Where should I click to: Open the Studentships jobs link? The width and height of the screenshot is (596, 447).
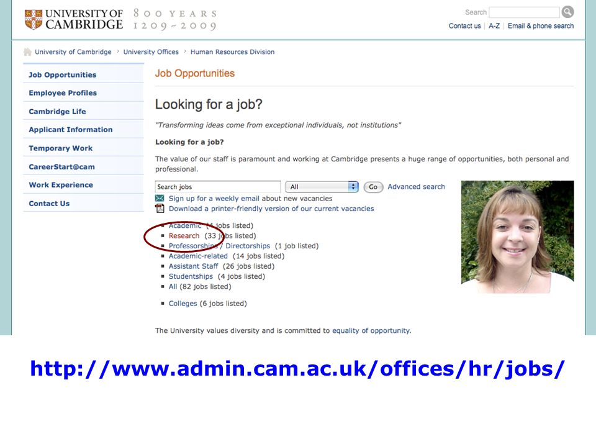click(191, 276)
